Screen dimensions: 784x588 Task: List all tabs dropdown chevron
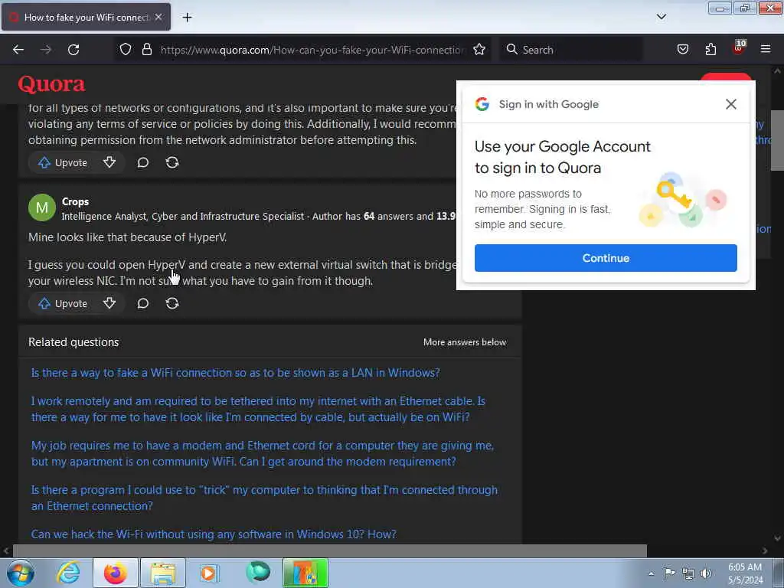(661, 17)
